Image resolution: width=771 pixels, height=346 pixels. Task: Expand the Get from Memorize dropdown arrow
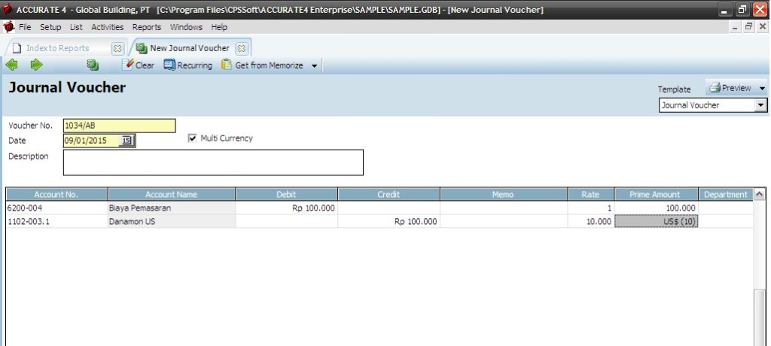(x=314, y=65)
